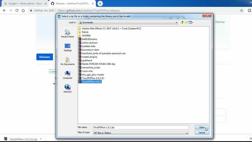Expand the Look in Downloads dropdown

point(176,23)
